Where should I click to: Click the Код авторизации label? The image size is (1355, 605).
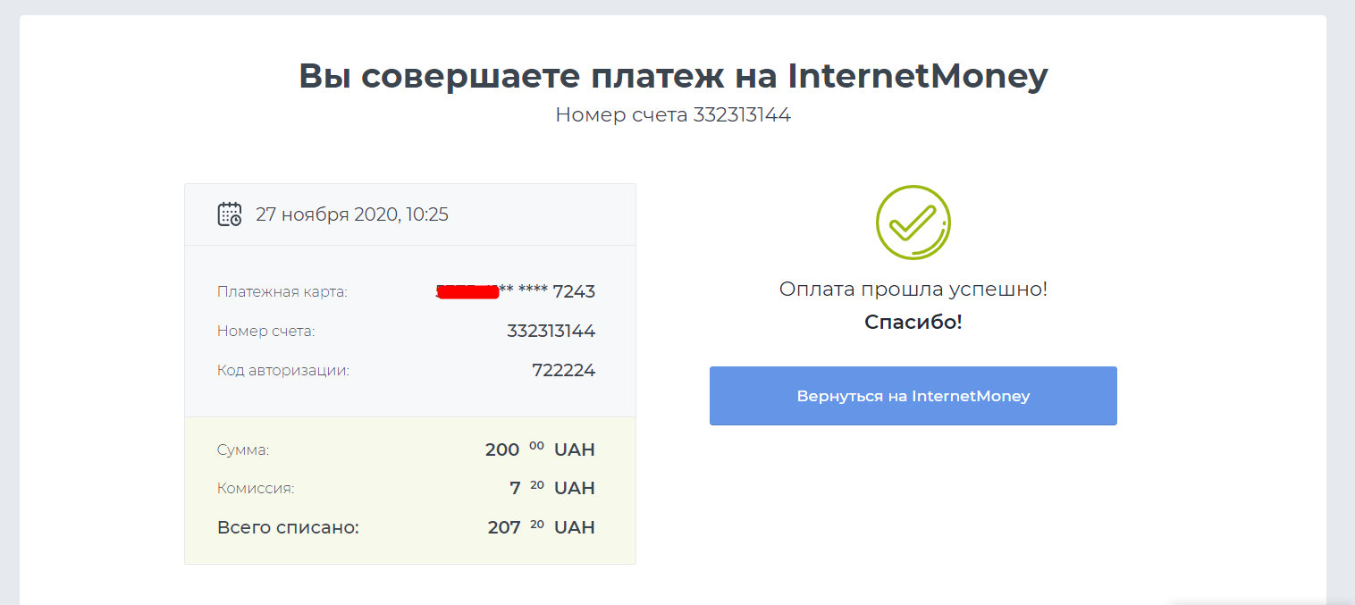pos(283,371)
